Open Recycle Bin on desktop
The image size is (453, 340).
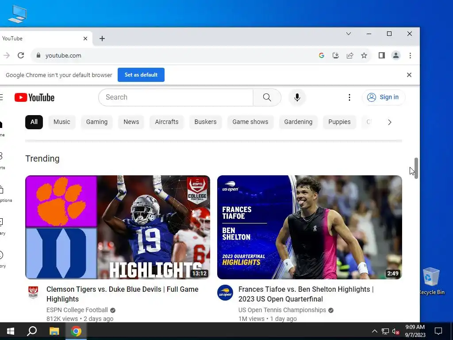(x=431, y=280)
